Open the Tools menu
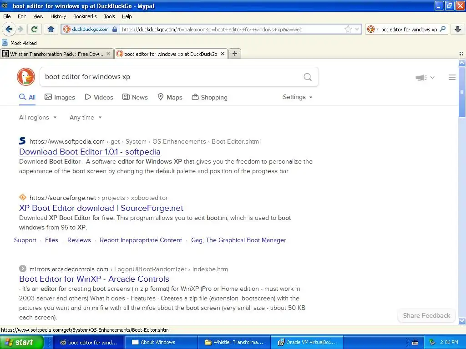 [x=109, y=16]
